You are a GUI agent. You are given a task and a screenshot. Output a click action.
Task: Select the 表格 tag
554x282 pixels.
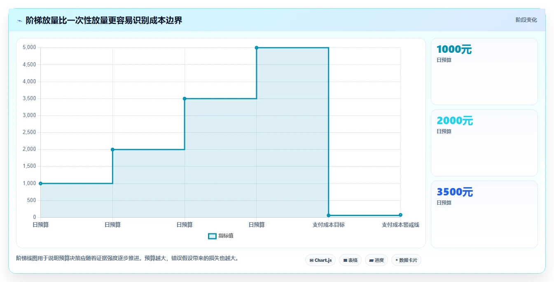click(350, 260)
